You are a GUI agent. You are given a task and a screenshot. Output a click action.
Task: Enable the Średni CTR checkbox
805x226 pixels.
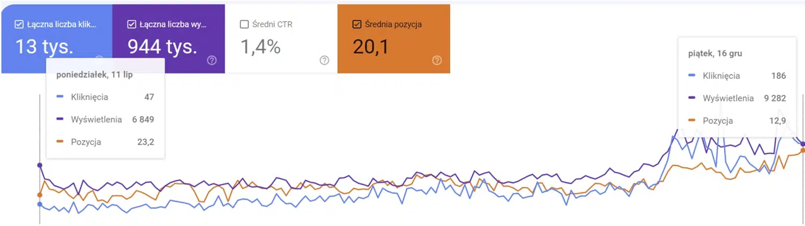[x=244, y=24]
